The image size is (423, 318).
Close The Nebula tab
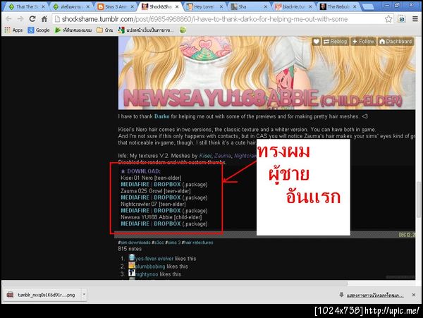355,6
